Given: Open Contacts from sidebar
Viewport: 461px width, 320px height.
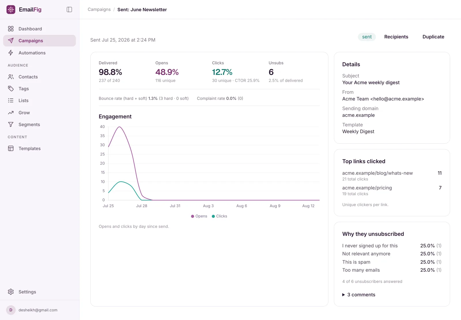Looking at the screenshot, I should click(x=39, y=77).
